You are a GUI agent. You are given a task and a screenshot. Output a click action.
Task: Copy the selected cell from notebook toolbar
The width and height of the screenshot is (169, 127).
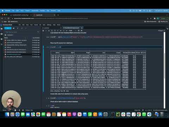click(x=52, y=31)
